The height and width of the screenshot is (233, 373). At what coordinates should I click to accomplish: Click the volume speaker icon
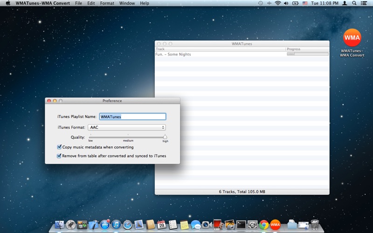[286, 3]
